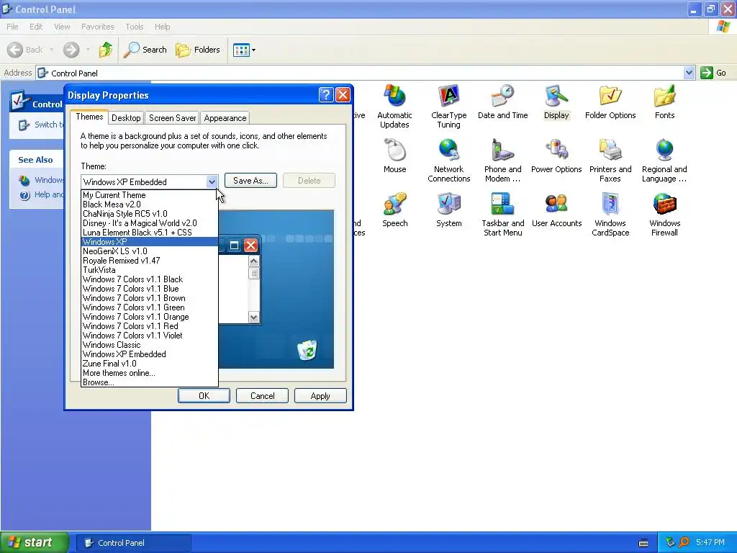Click the Forward arrow toolbar button
The height and width of the screenshot is (553, 737).
[71, 50]
